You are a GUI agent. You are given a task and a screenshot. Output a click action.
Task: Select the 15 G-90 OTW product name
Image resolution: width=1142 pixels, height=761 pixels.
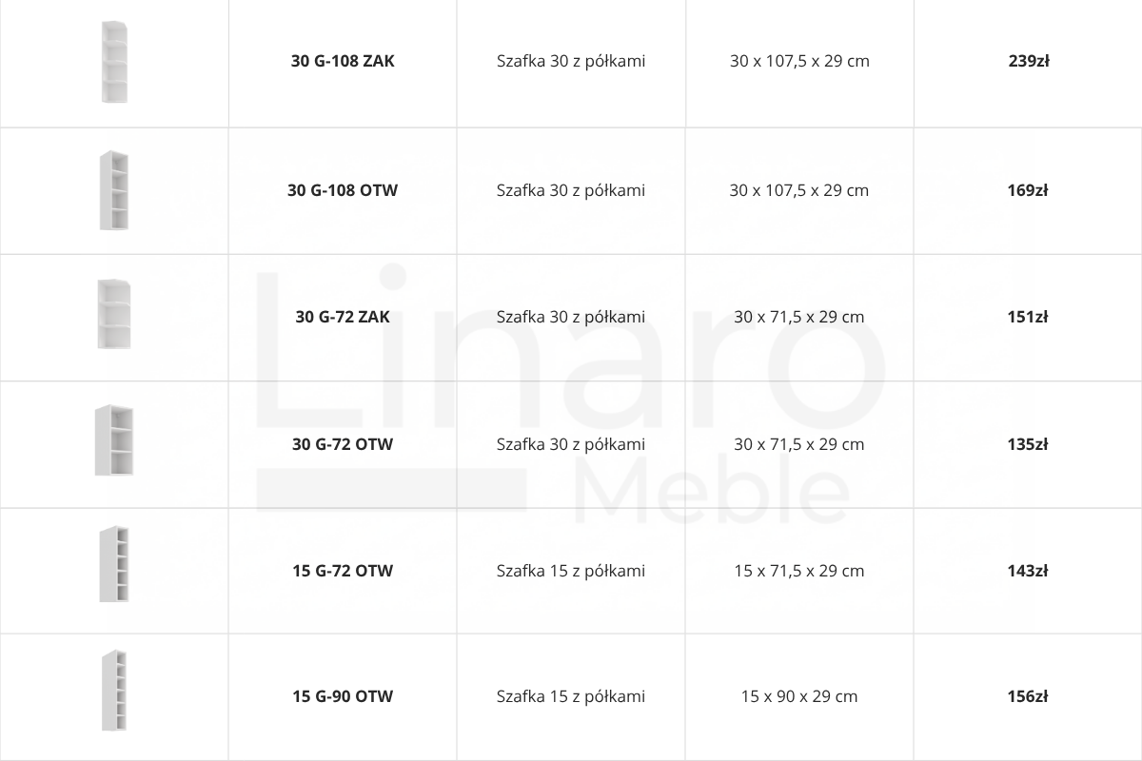(x=343, y=696)
